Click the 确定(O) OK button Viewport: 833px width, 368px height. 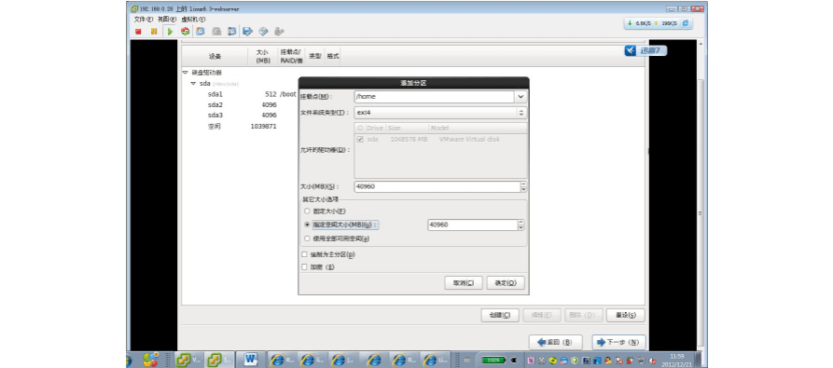(506, 283)
